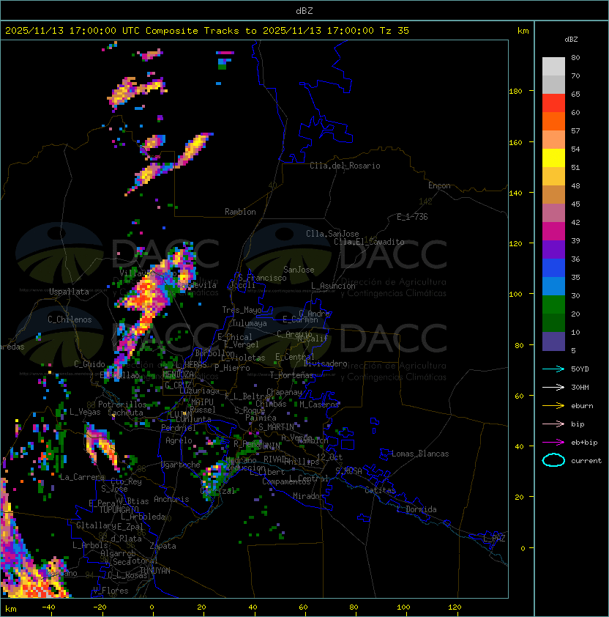The image size is (609, 617).
Task: Pick the orange 57–60 dBZ swatch
Action: [x=553, y=122]
